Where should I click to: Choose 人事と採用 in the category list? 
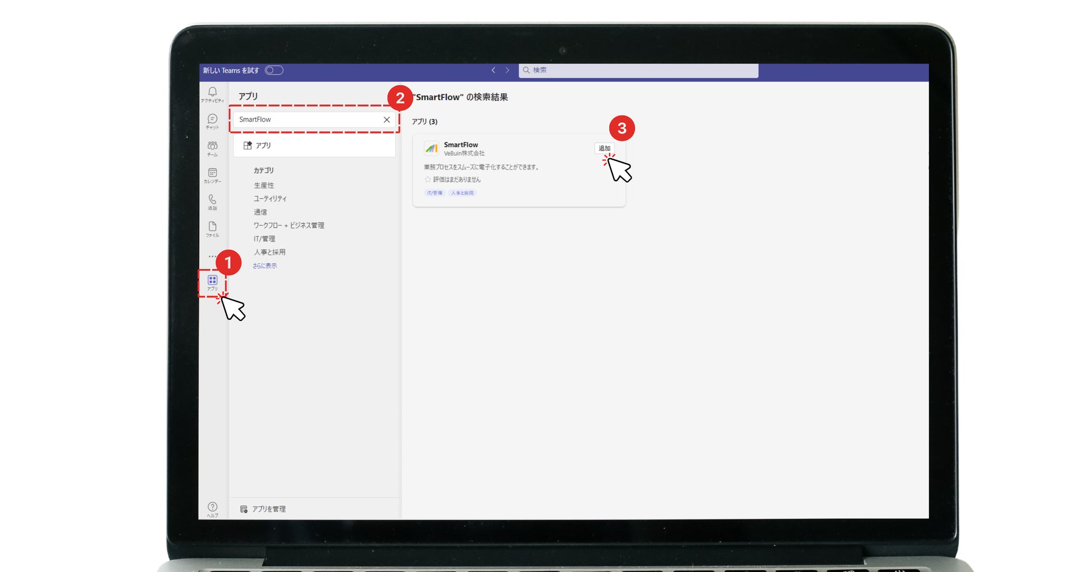269,252
